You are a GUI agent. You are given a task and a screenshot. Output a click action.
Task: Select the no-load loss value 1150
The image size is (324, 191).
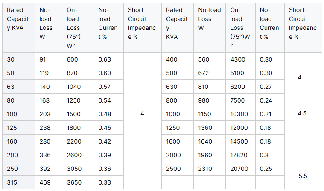pyautogui.click(x=205, y=114)
